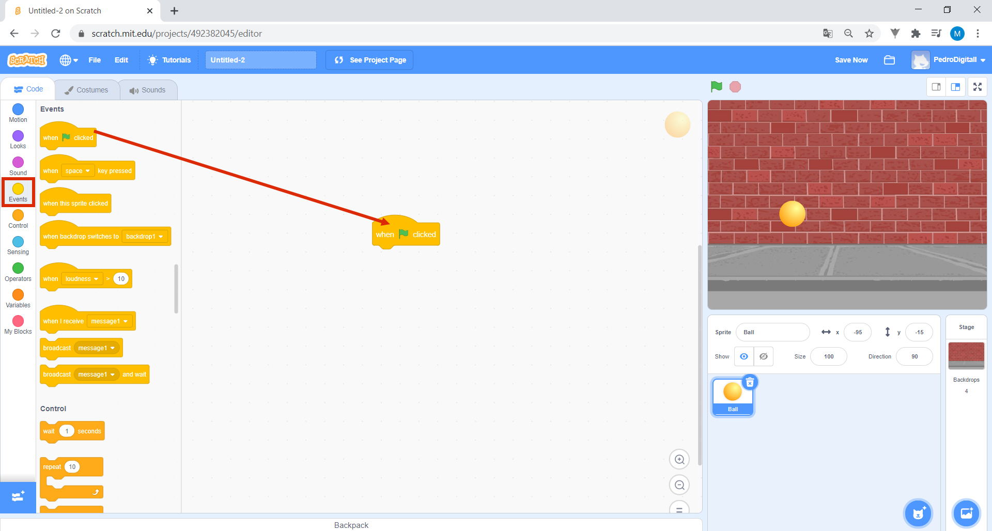Click Save Now

pyautogui.click(x=851, y=60)
